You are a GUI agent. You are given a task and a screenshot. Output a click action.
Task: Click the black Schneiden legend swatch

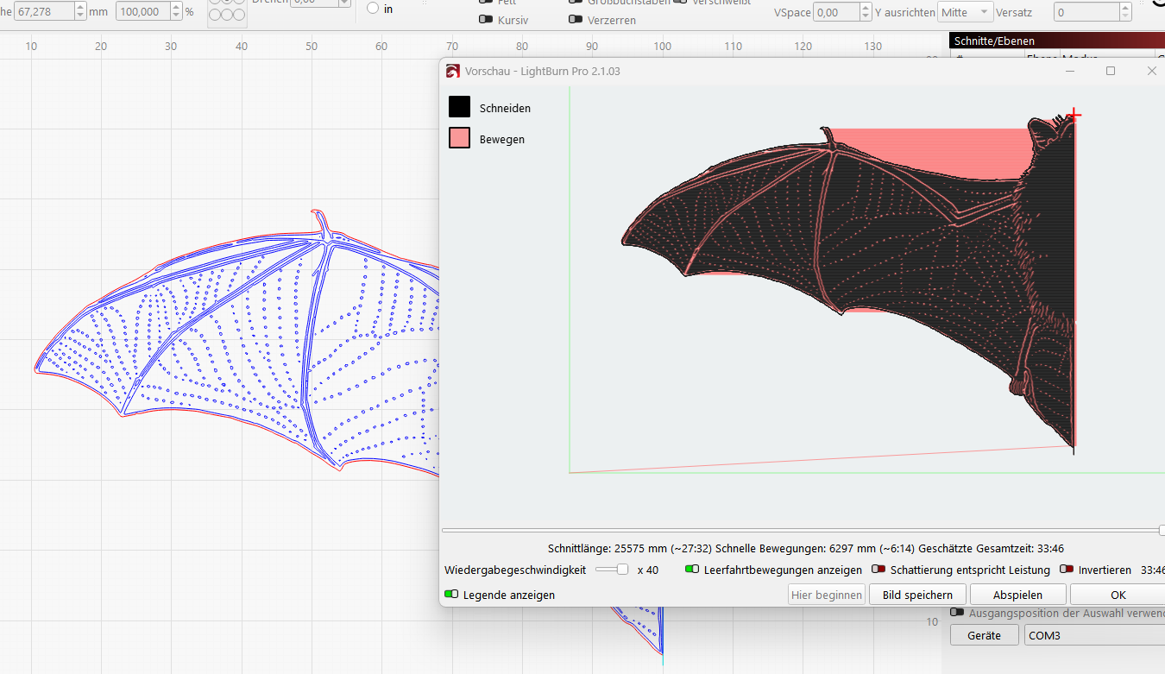tap(459, 107)
